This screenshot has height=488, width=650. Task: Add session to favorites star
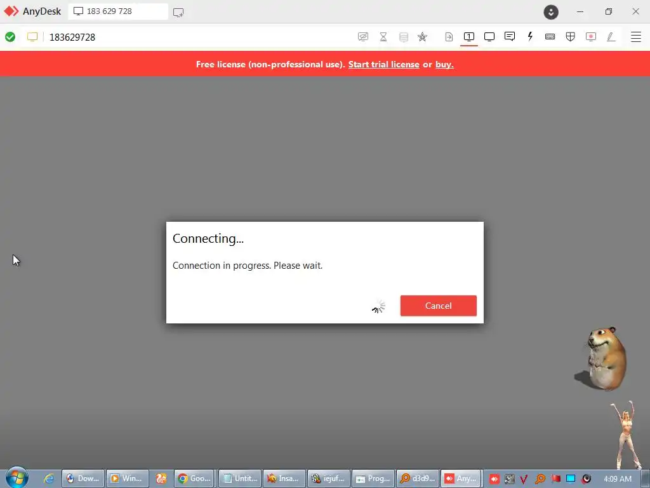click(422, 37)
